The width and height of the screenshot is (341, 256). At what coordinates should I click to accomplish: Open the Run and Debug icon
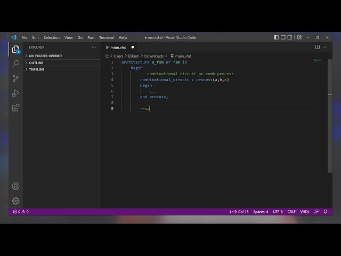pos(15,93)
